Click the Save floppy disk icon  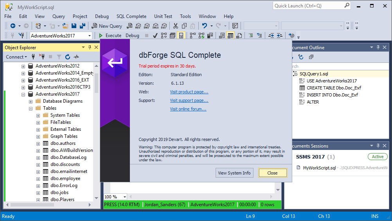(x=74, y=26)
